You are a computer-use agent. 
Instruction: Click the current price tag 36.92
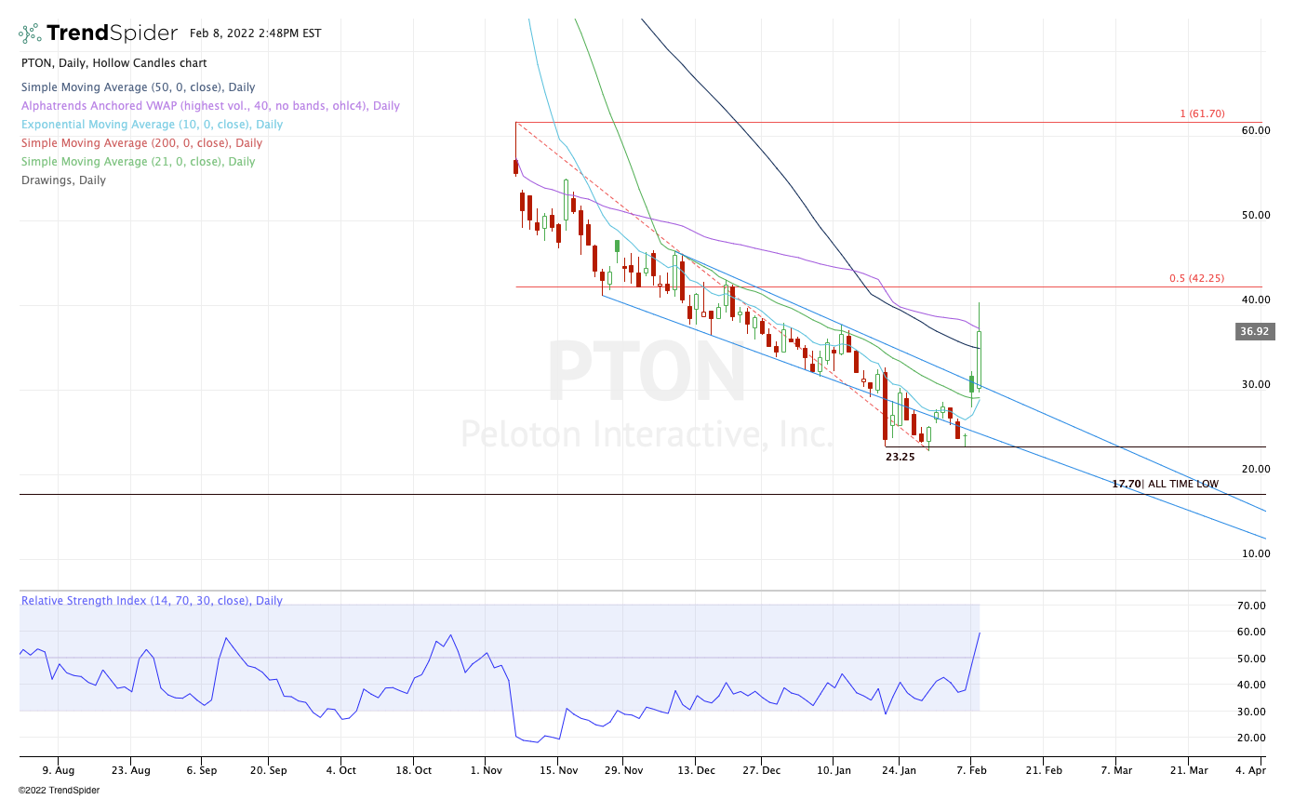tap(1254, 331)
